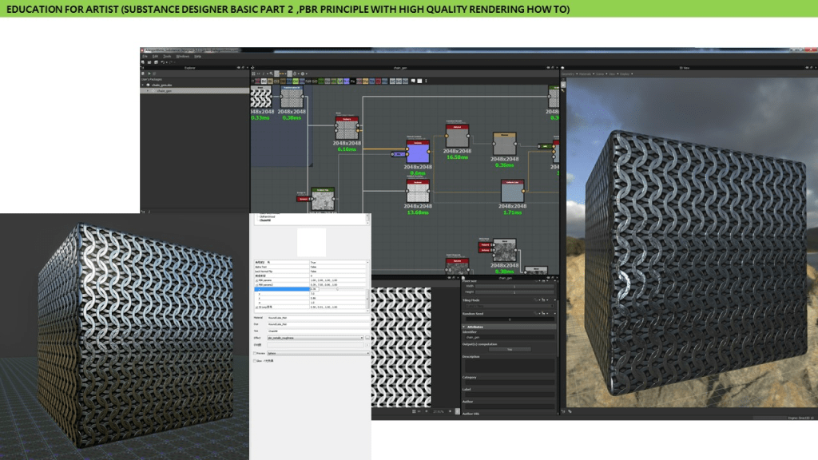Click the 0.36ms grayscale node thumbnail
The width and height of the screenshot is (818, 460).
tap(504, 144)
